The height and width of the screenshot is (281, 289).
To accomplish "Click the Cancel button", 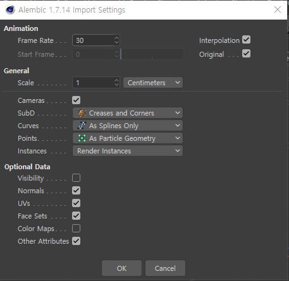I will click(x=165, y=268).
